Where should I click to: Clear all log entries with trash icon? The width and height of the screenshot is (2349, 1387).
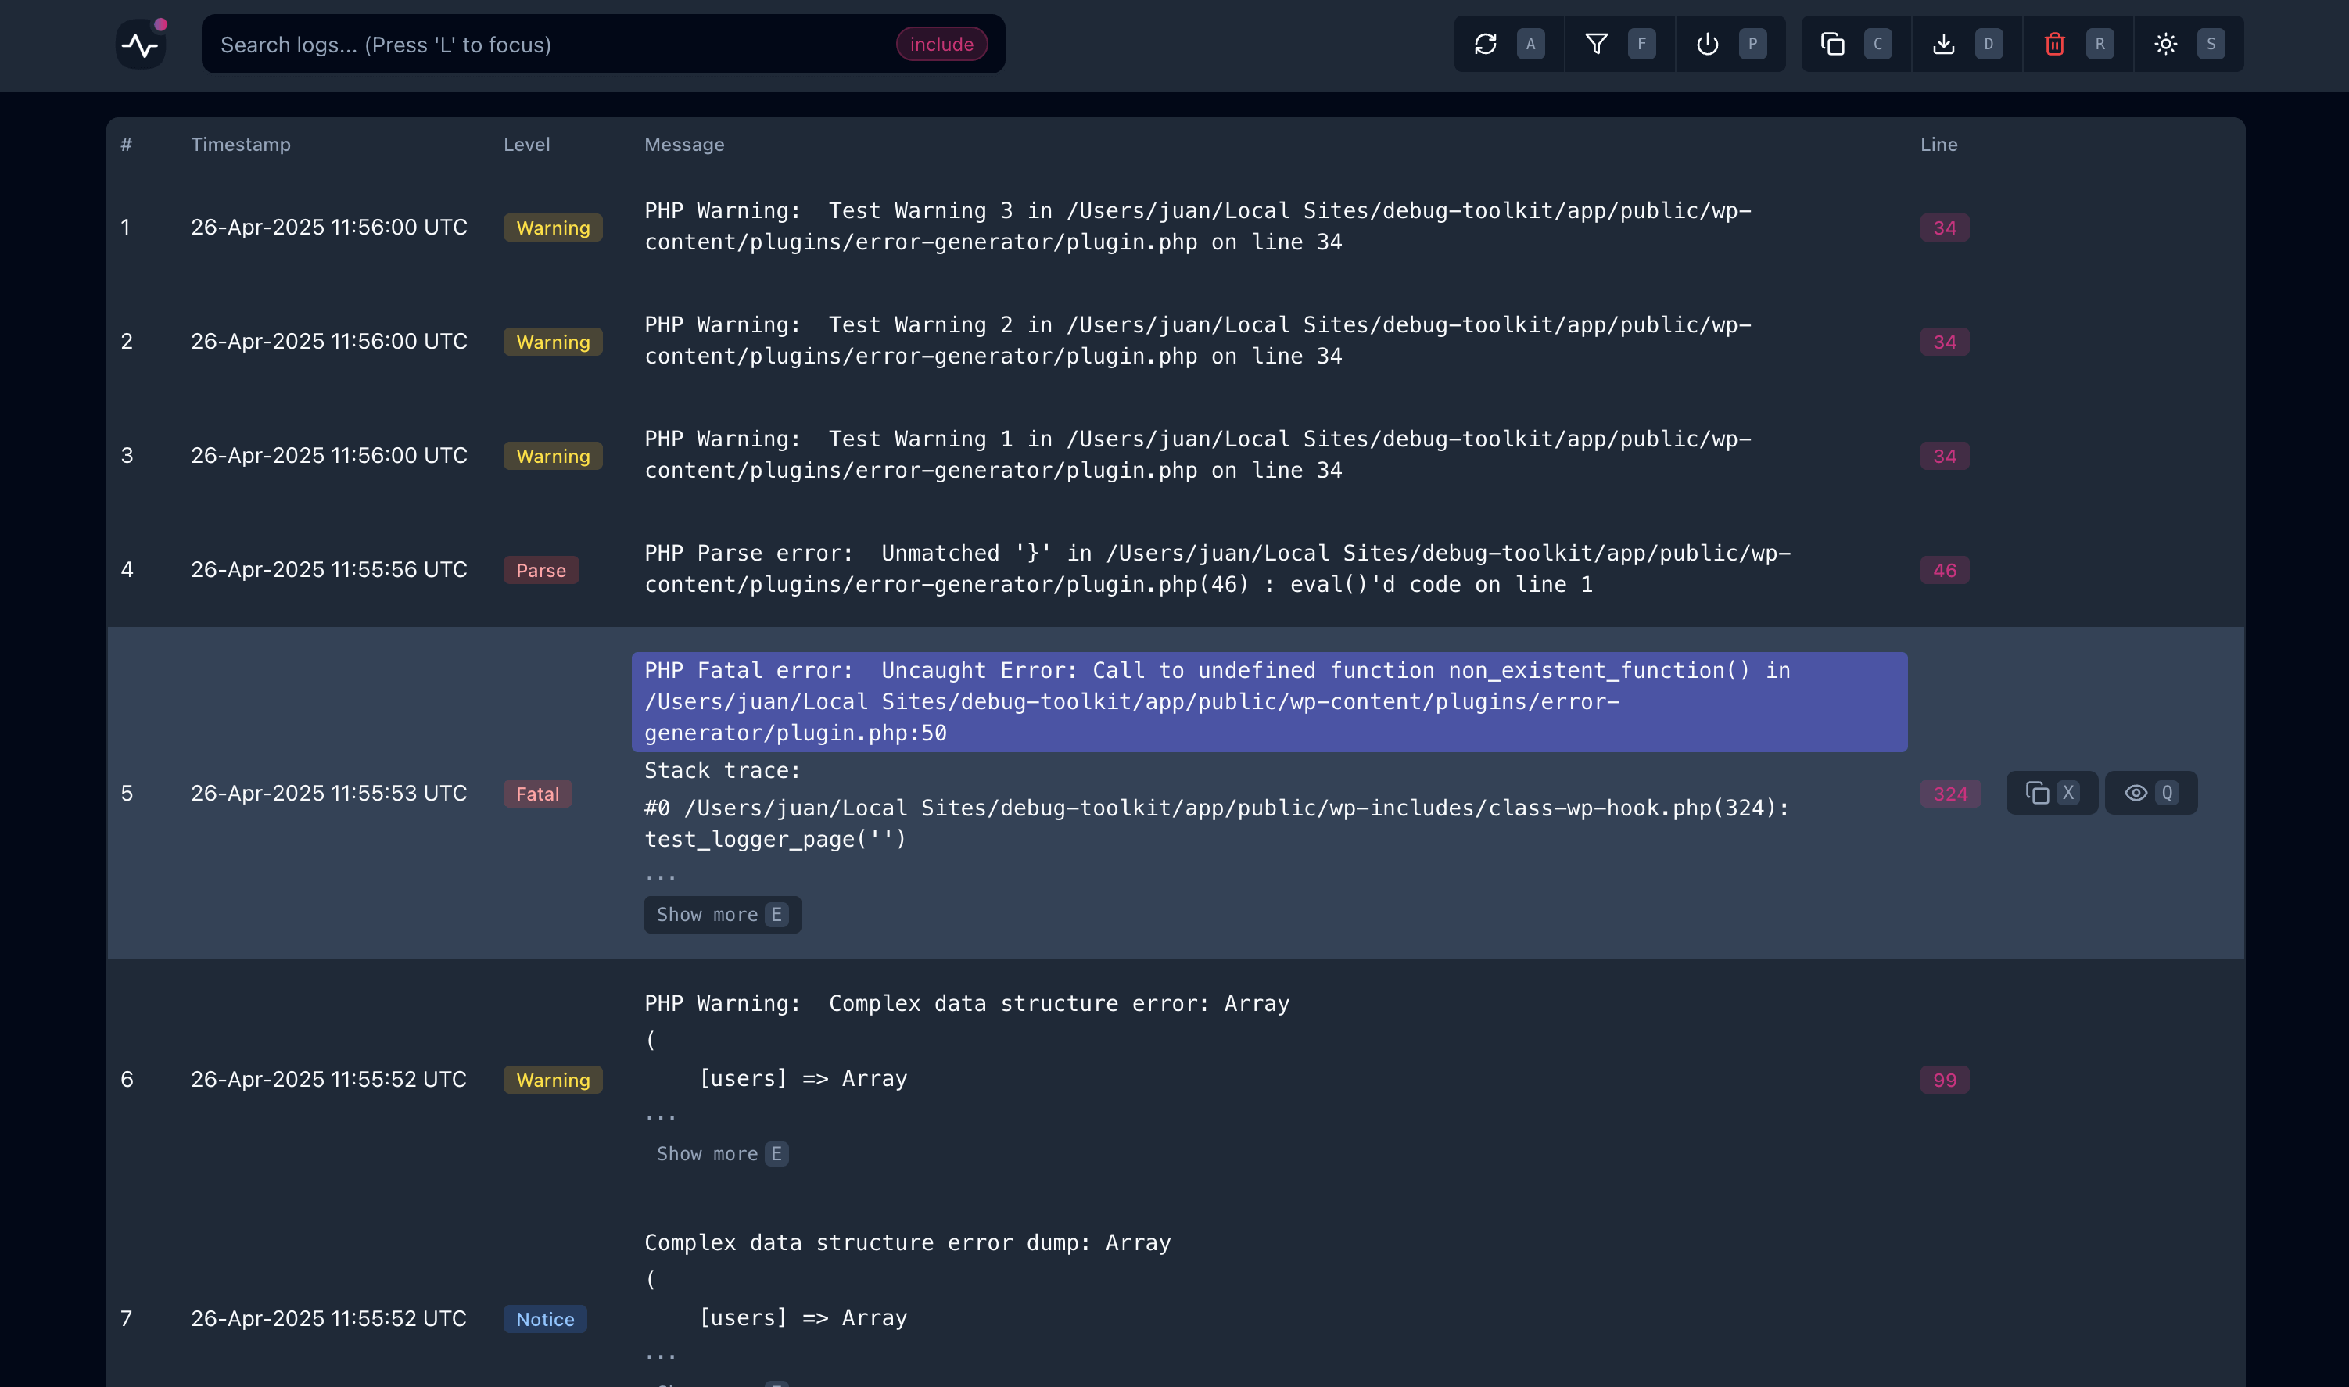coord(2053,44)
